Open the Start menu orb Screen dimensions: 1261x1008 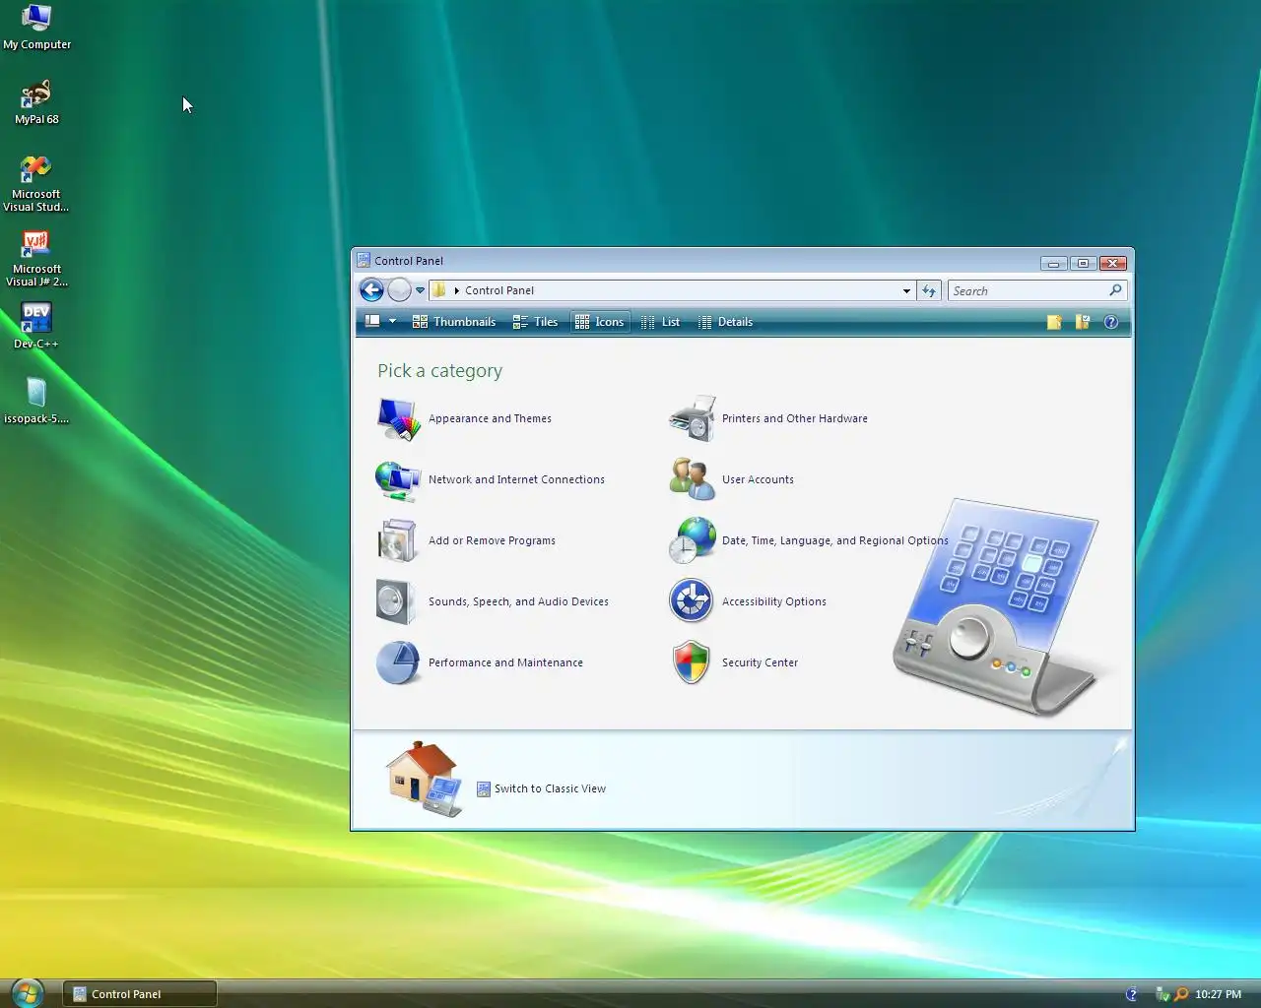click(27, 993)
